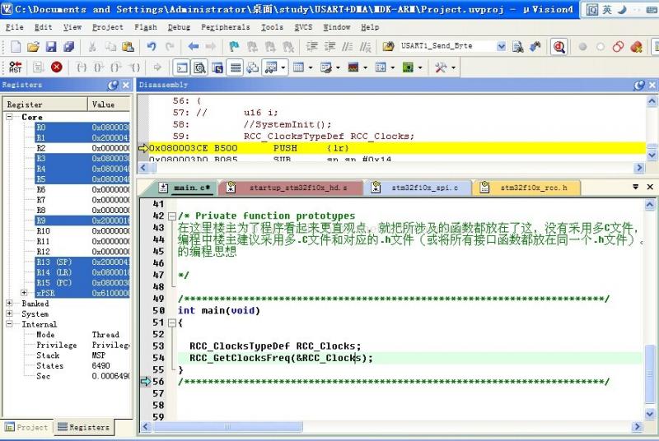Click the Value column header

[103, 104]
